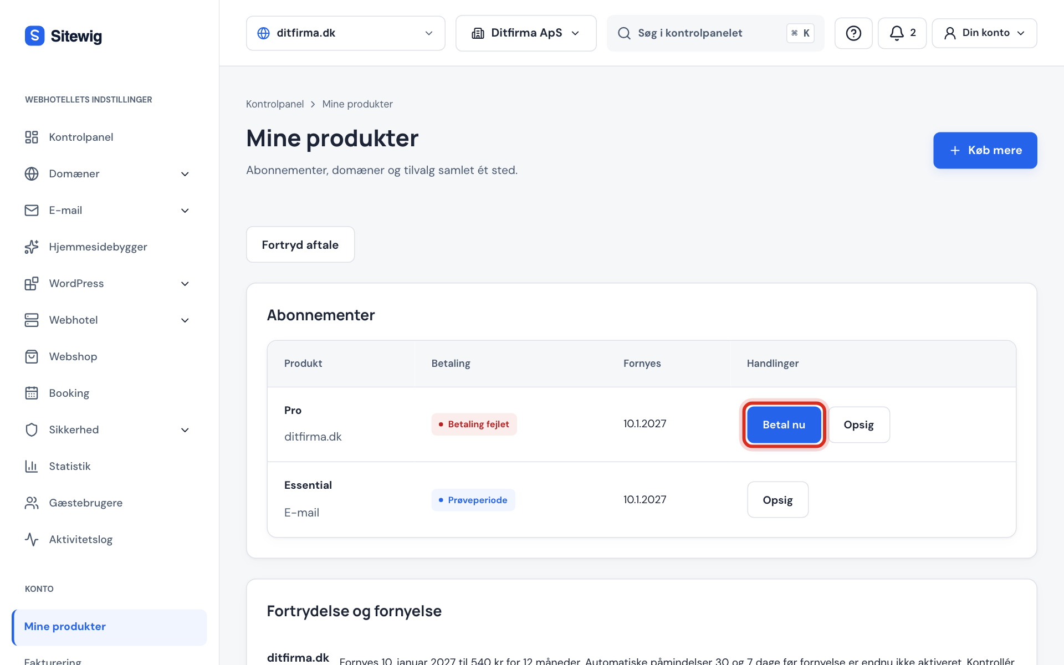
Task: Expand the Webhotel chevron in sidebar
Action: click(185, 320)
